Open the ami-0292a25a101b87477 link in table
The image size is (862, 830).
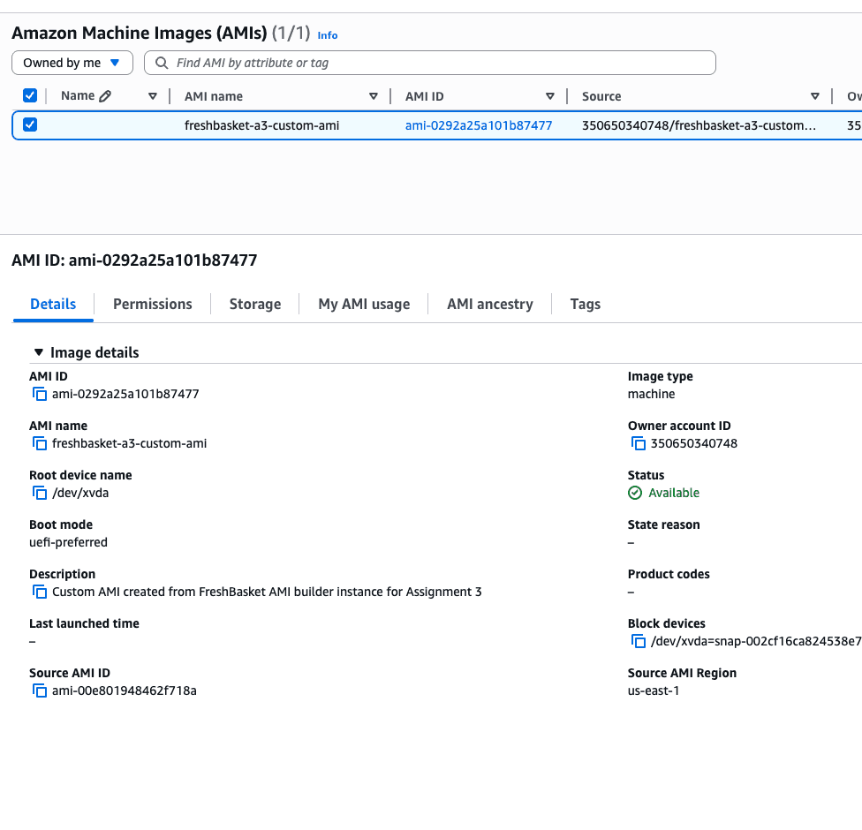(479, 125)
